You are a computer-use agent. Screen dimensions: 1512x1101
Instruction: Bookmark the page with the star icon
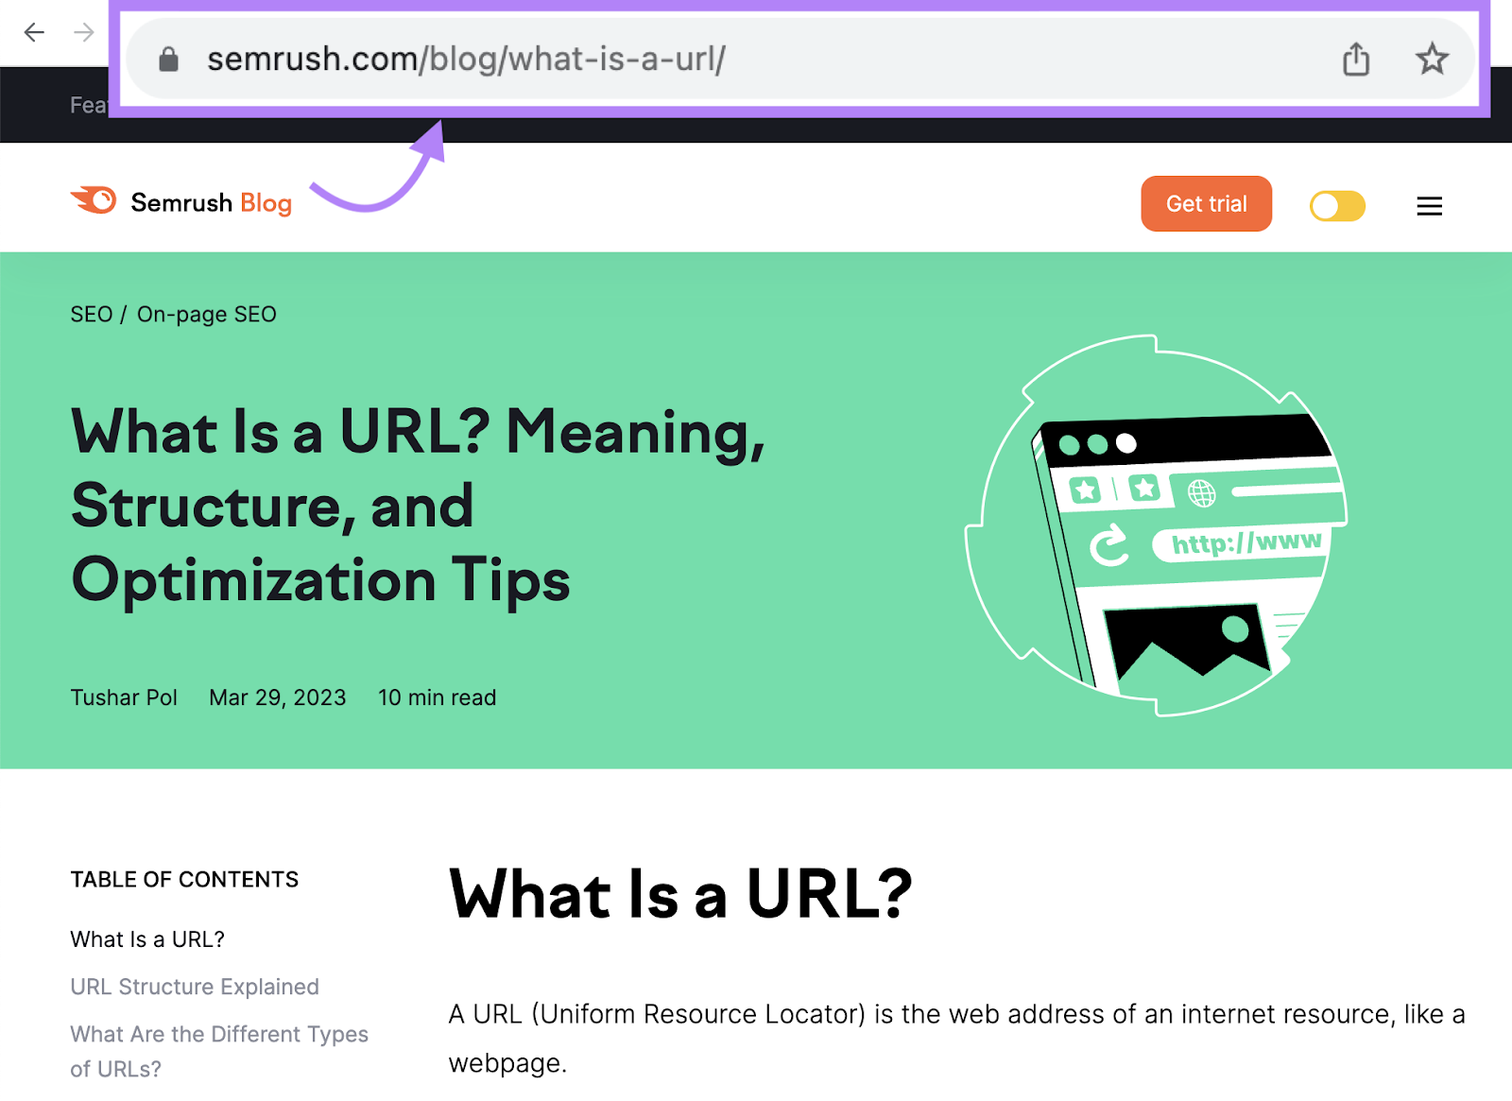coord(1433,59)
